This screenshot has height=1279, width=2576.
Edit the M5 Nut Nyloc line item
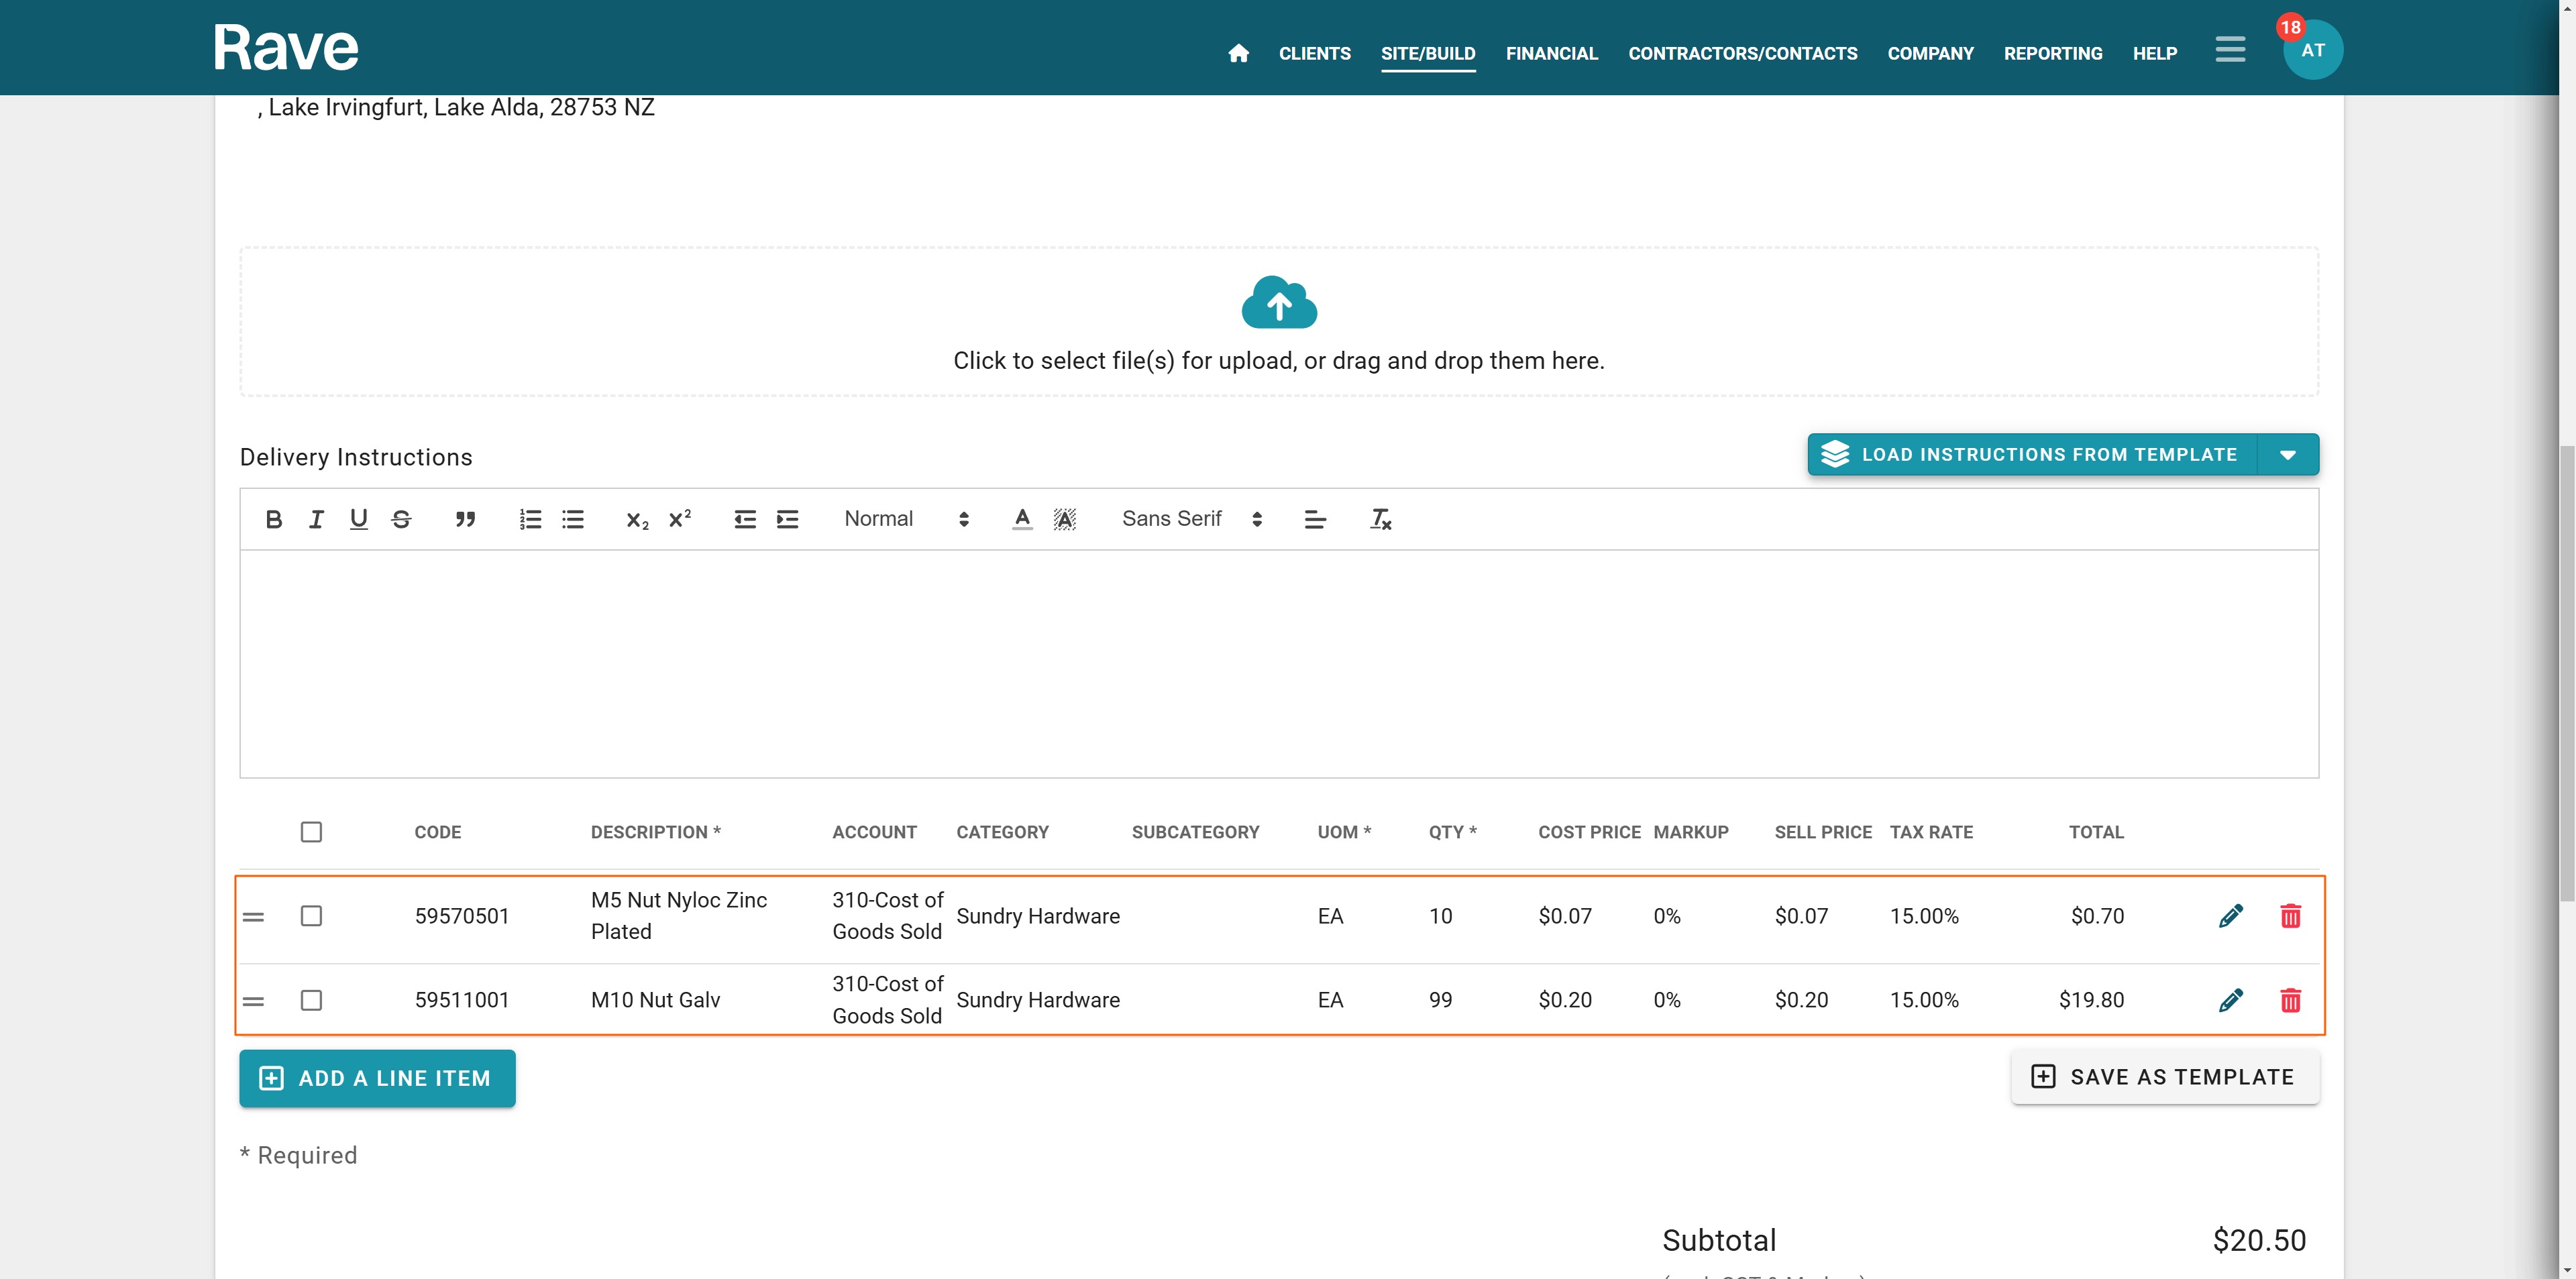coord(2230,916)
